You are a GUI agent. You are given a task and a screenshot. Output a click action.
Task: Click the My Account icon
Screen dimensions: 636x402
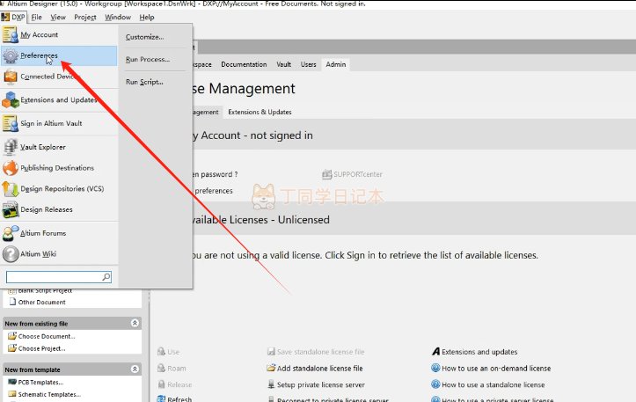(x=11, y=35)
